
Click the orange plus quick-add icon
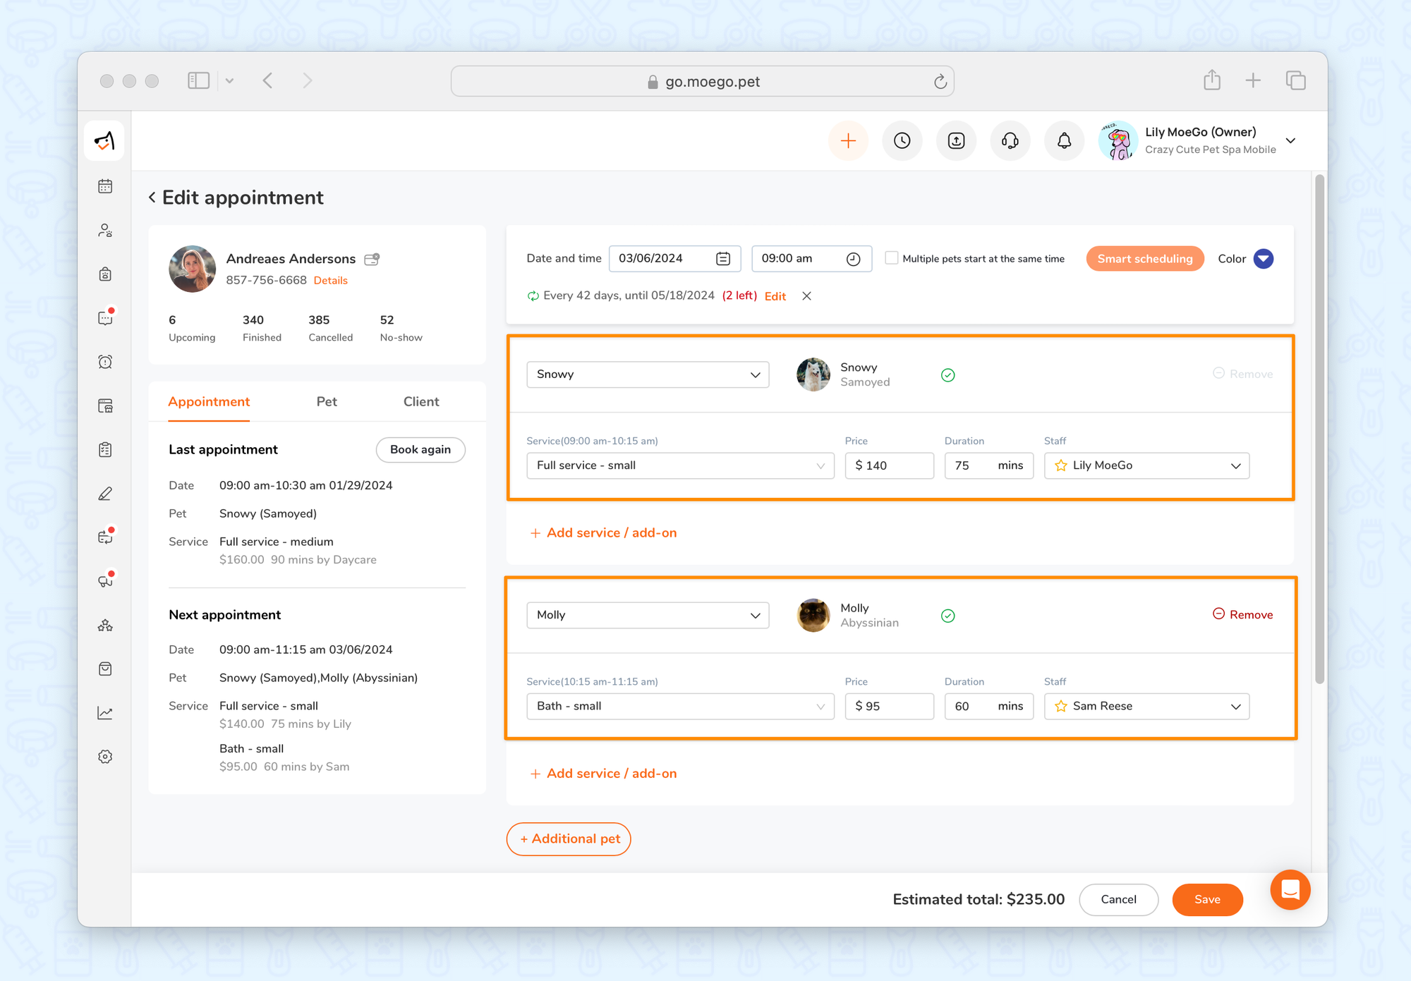(848, 141)
